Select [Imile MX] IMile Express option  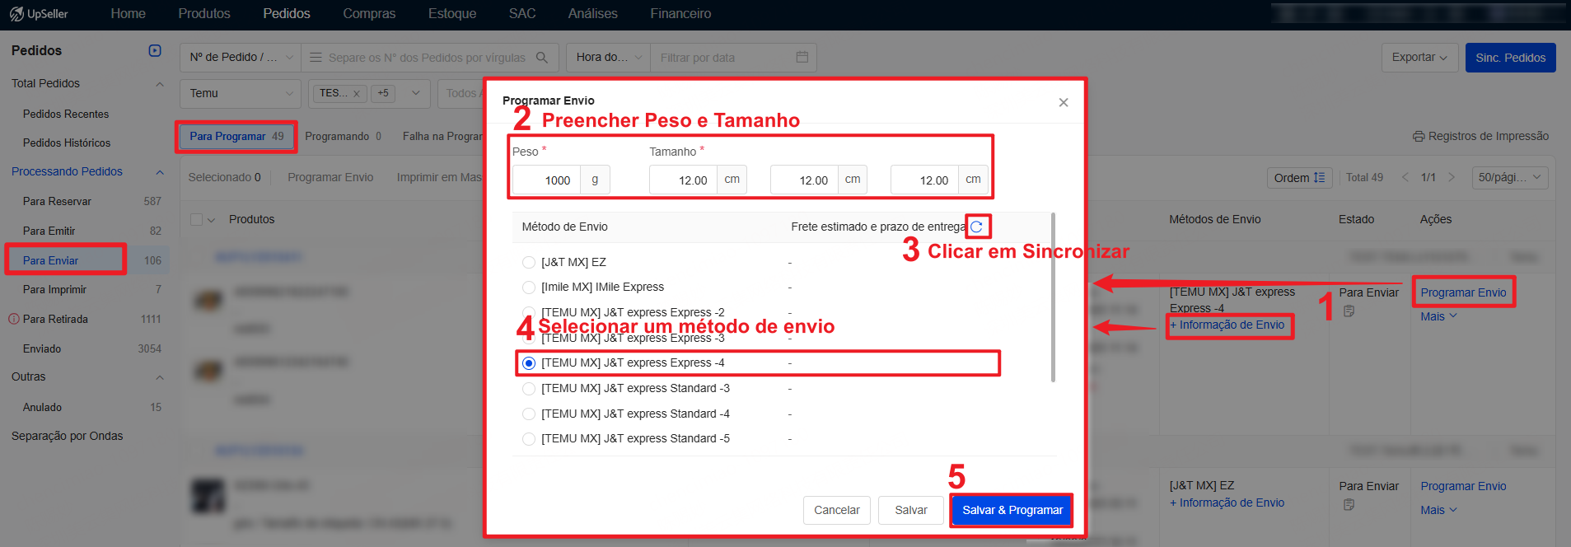529,288
